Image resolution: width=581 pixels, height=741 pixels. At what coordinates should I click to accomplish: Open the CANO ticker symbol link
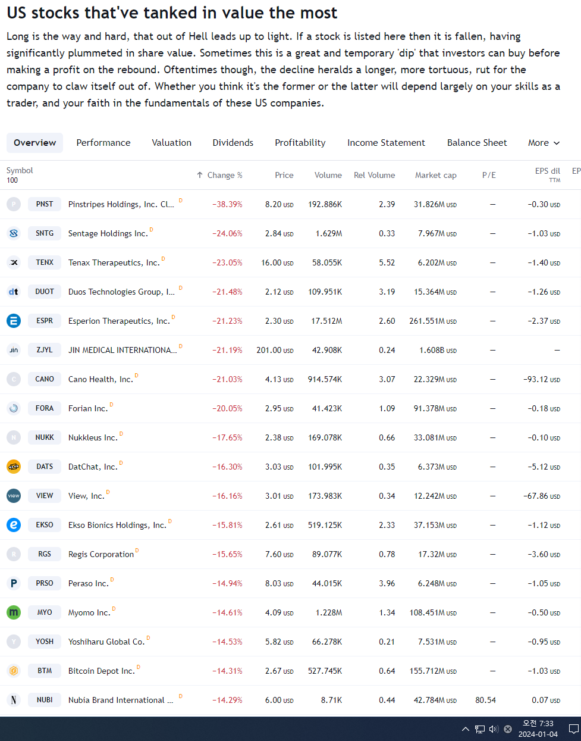tap(45, 379)
